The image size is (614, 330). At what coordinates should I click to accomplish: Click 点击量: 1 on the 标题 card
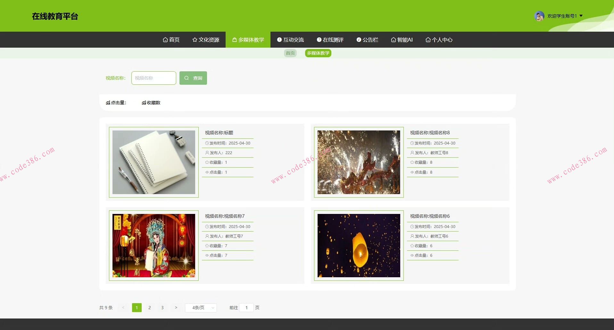pos(216,172)
